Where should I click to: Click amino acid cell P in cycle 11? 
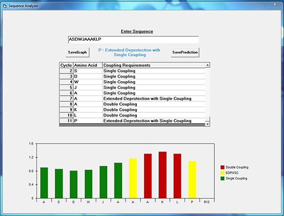point(88,121)
